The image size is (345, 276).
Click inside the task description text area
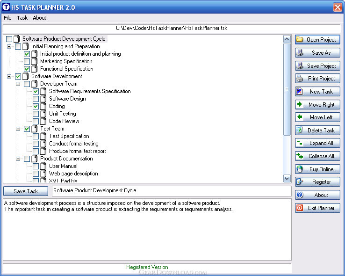click(x=147, y=229)
